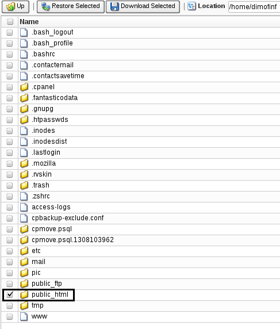280x329 pixels.
Task: Check the box for .bash_profile
Action: (x=9, y=44)
